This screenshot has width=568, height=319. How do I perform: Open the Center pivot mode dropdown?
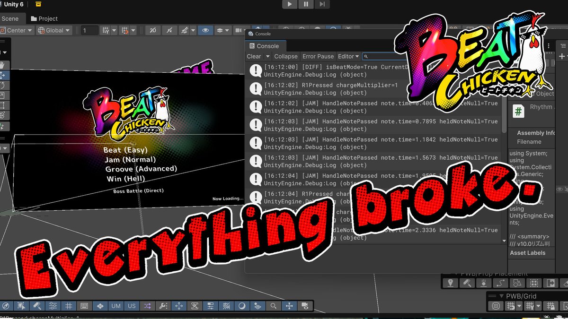[x=17, y=30]
